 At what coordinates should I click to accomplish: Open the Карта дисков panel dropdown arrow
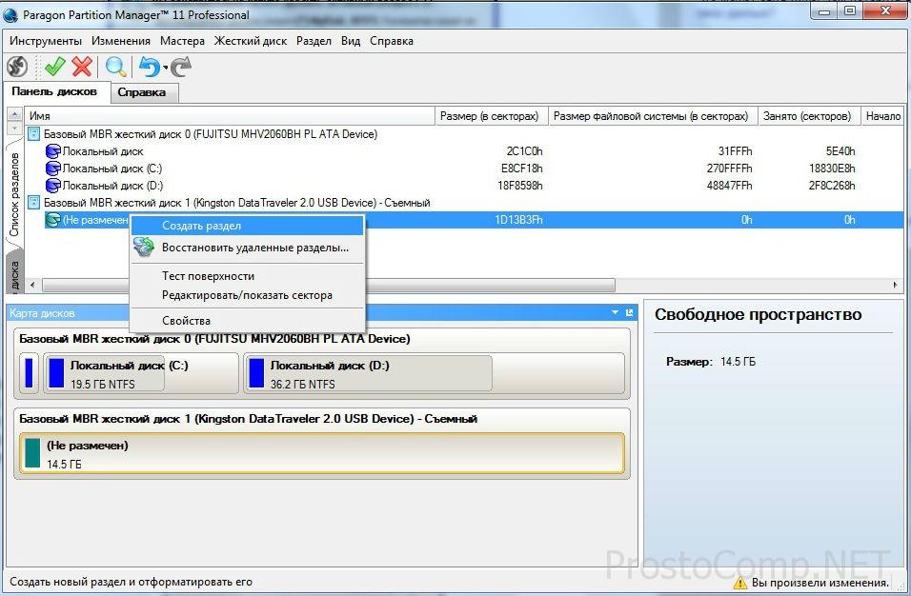(x=615, y=313)
